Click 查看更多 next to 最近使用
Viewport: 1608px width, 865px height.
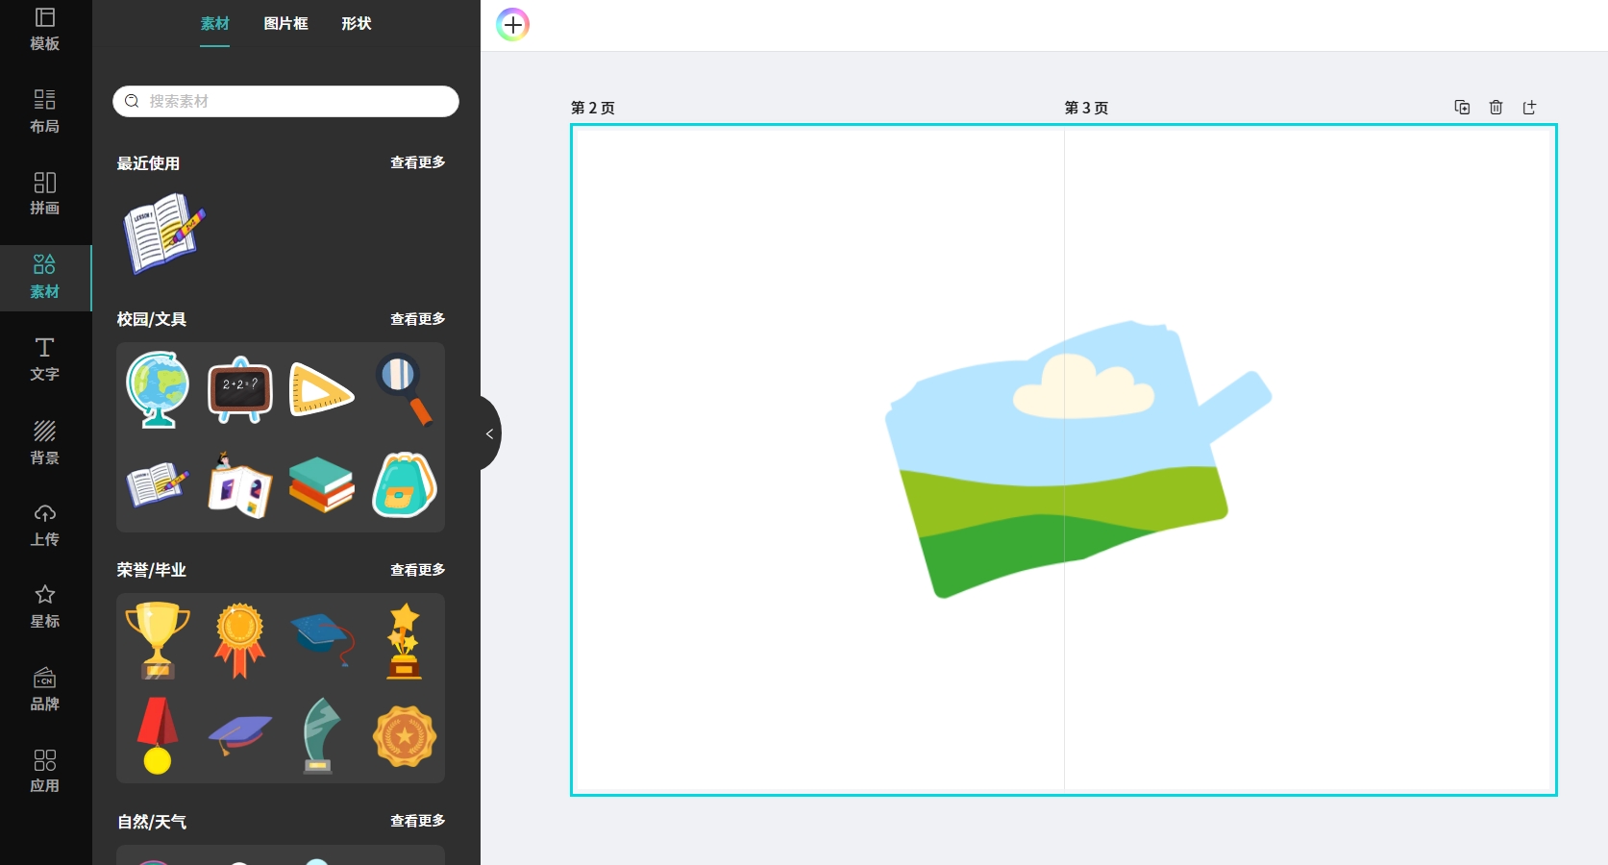(417, 162)
